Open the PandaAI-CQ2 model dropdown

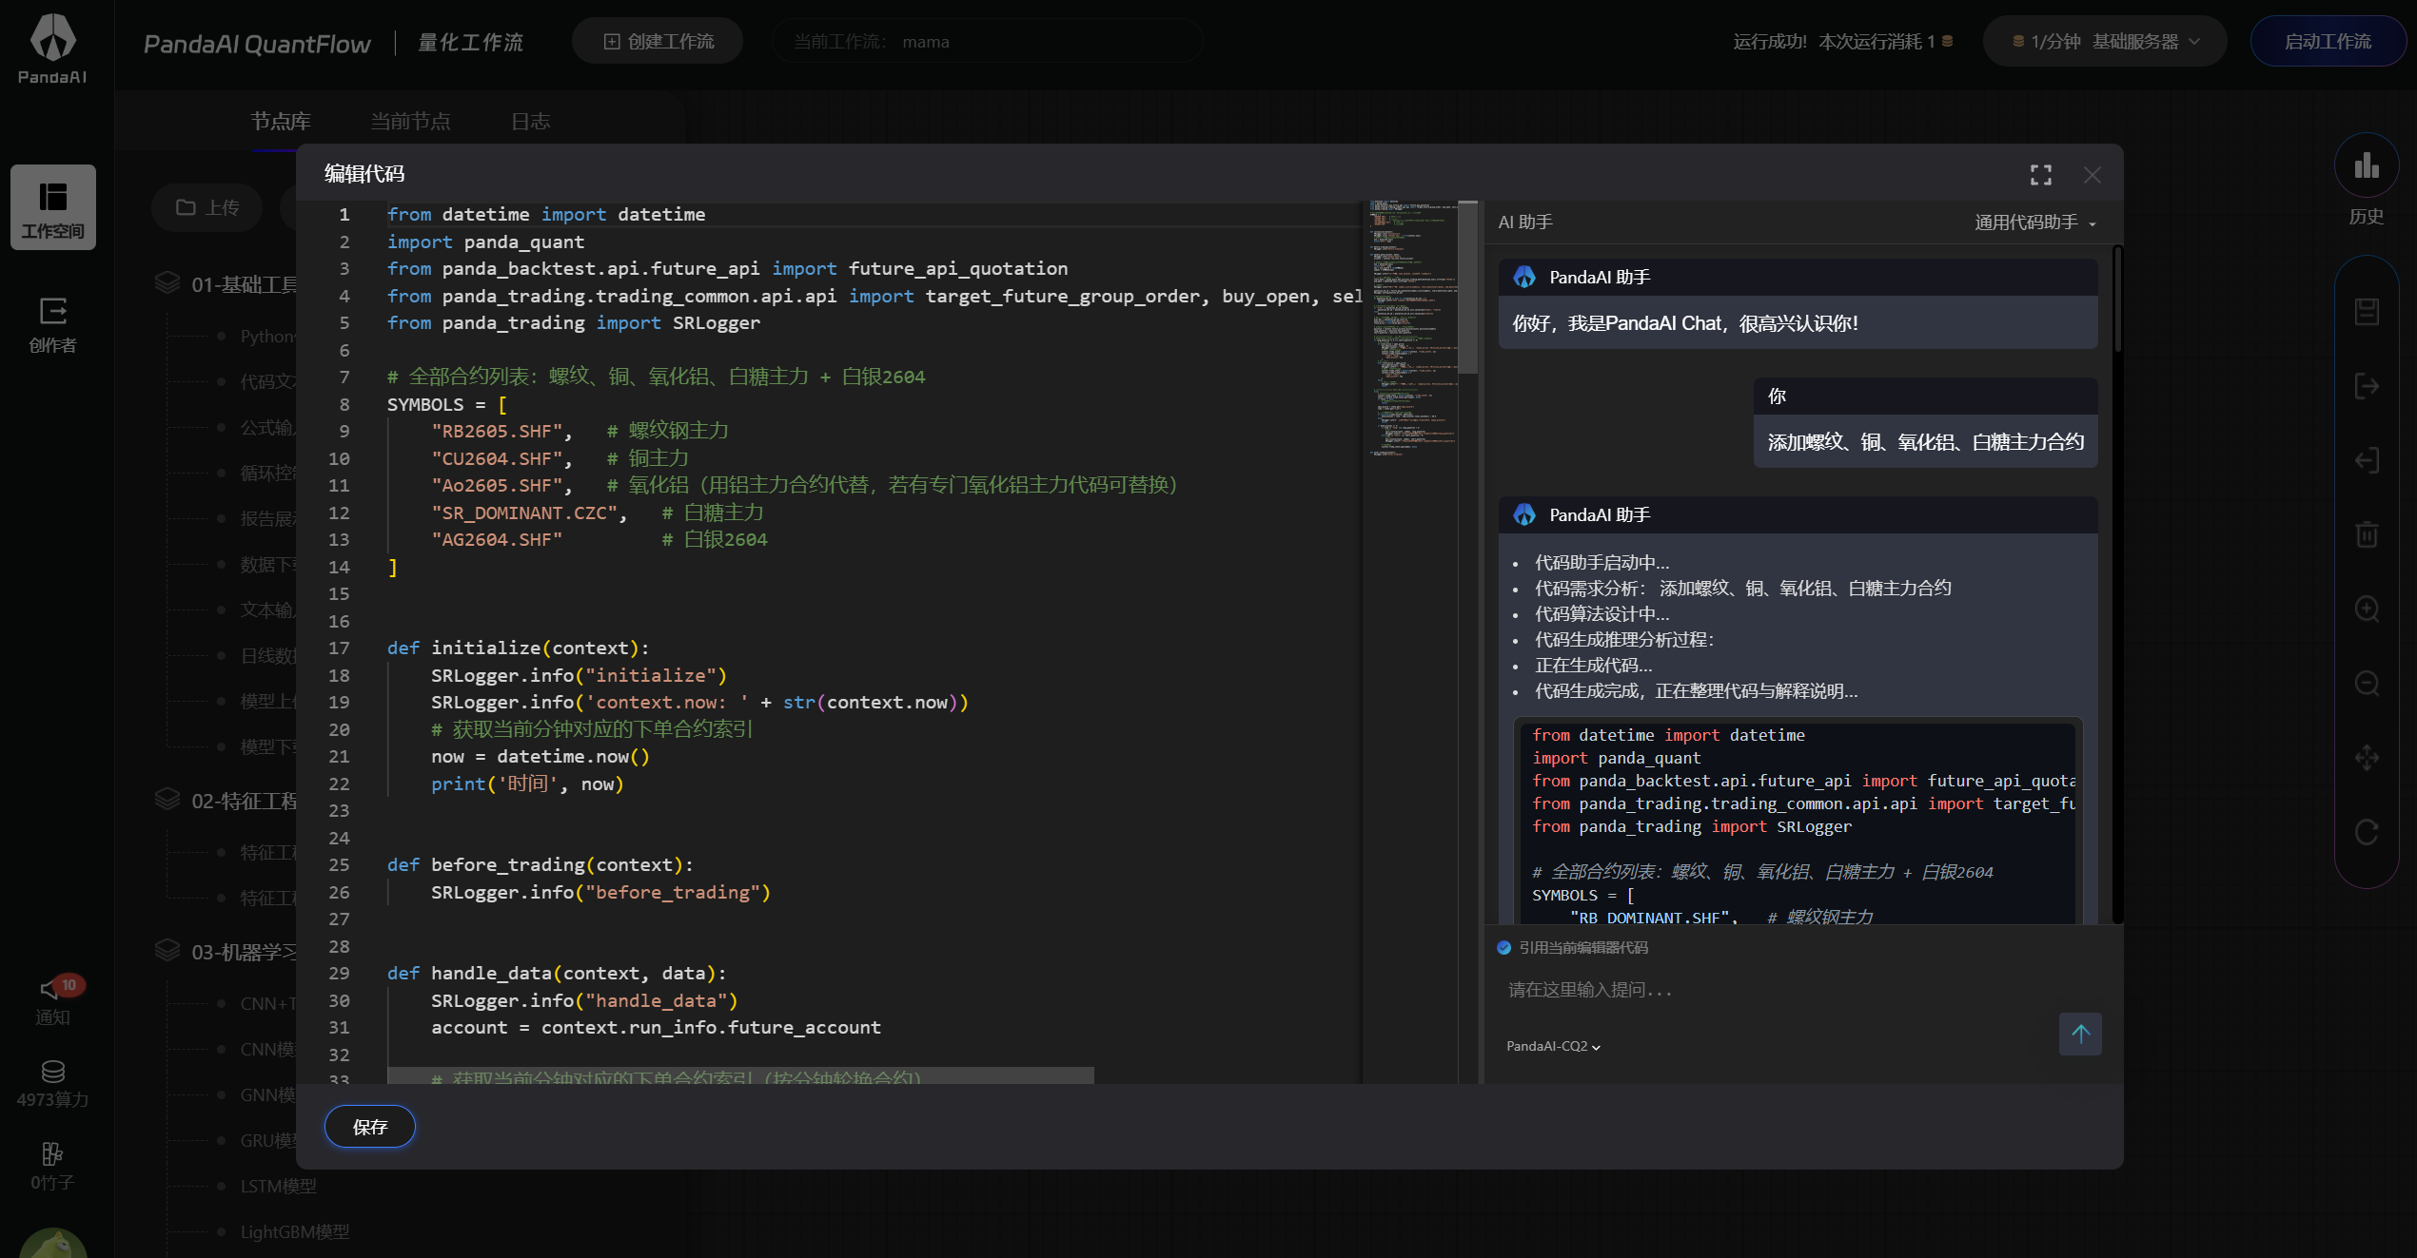1553,1046
